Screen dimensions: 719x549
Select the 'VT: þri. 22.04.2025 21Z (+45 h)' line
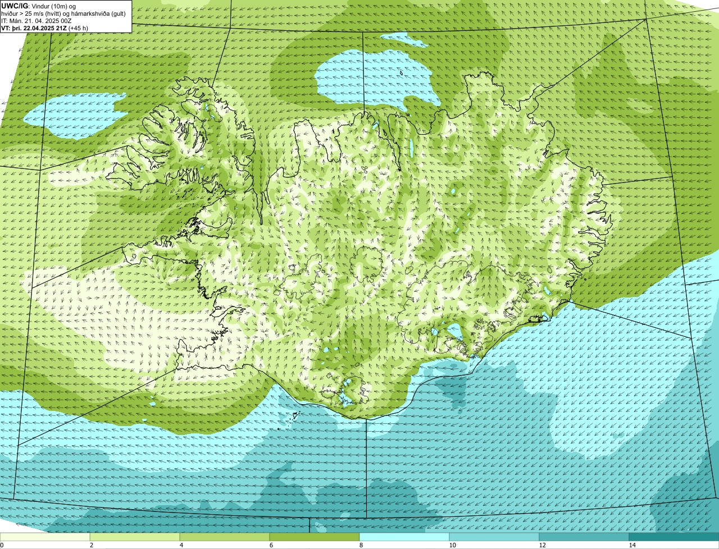pos(44,28)
